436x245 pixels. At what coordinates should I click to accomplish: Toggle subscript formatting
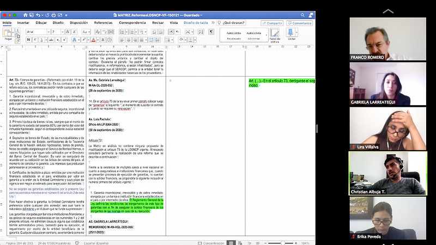(58, 40)
